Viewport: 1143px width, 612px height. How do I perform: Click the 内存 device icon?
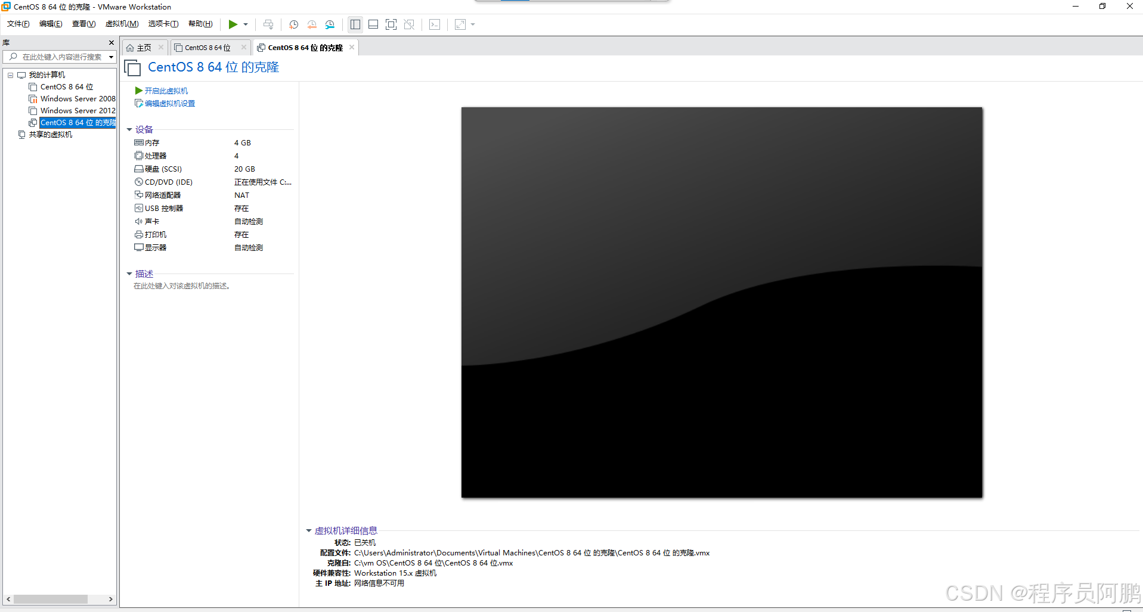click(138, 142)
